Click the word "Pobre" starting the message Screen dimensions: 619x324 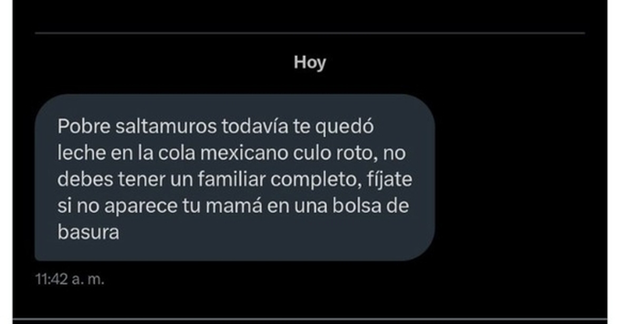pos(84,126)
